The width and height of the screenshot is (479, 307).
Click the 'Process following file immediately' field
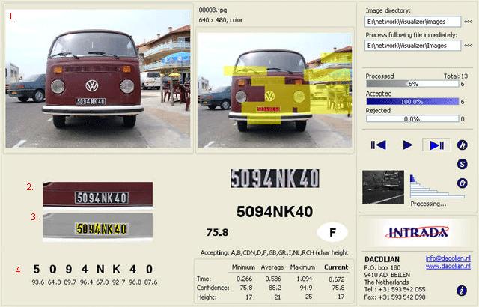[x=412, y=46]
